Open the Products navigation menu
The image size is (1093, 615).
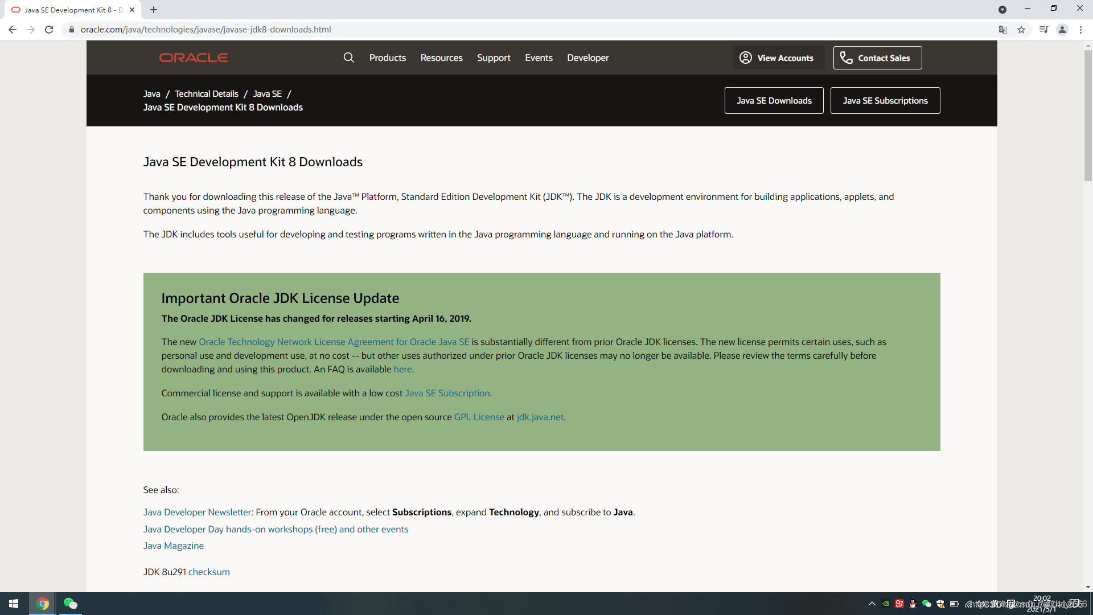[x=387, y=58]
